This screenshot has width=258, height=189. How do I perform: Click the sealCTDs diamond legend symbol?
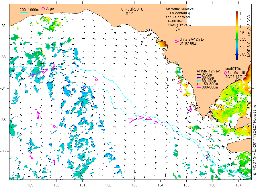pyautogui.click(x=225, y=73)
